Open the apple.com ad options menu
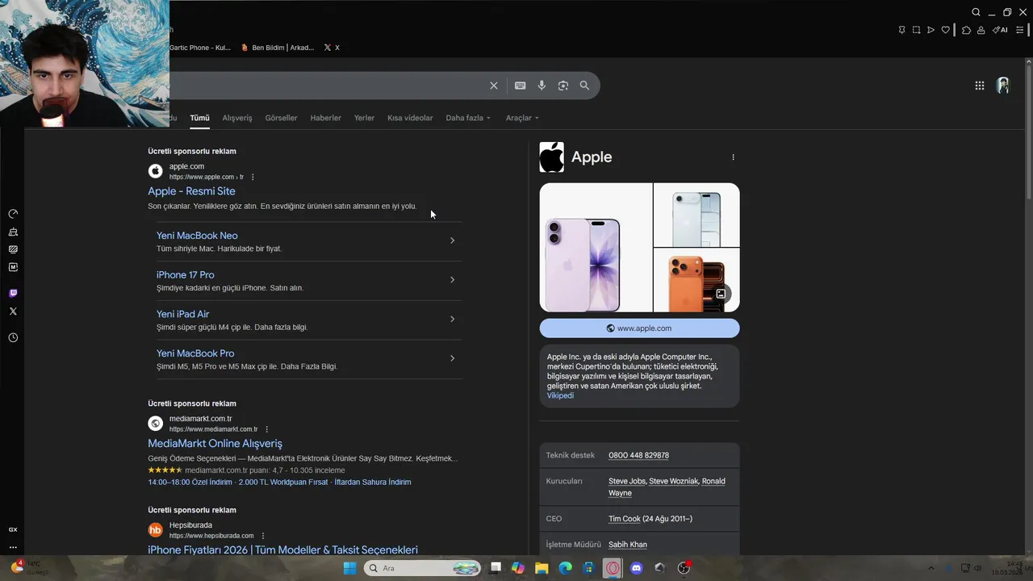This screenshot has width=1033, height=581. (253, 177)
